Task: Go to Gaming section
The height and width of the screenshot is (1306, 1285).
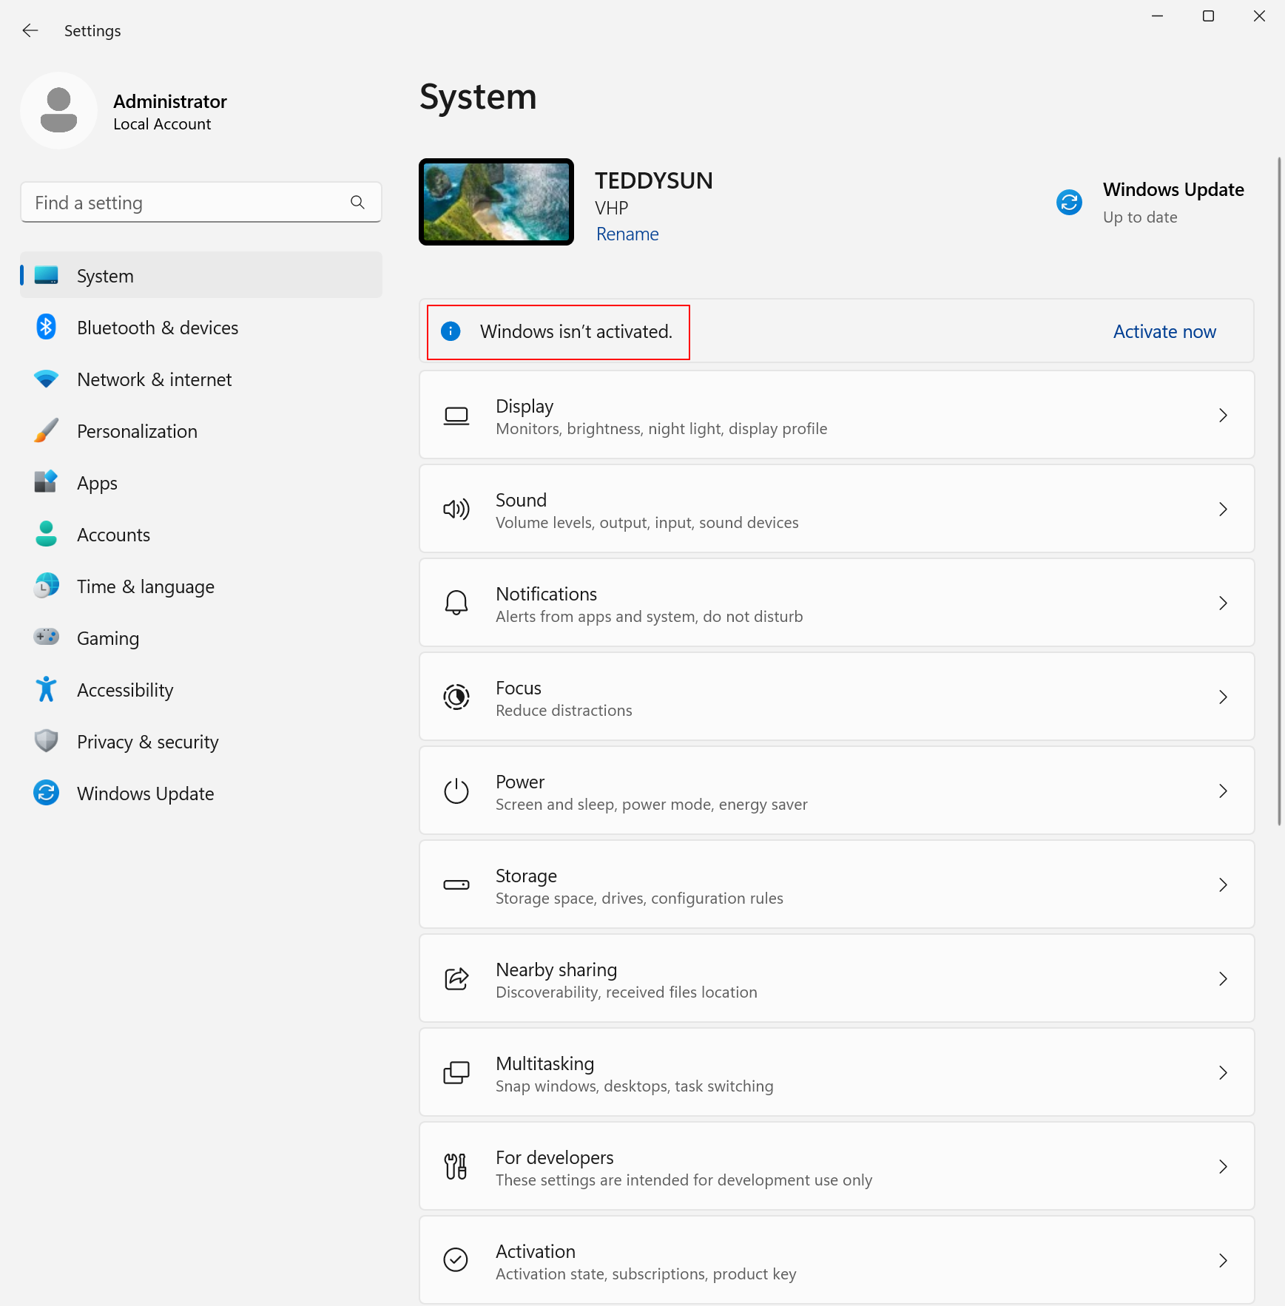Action: point(201,637)
